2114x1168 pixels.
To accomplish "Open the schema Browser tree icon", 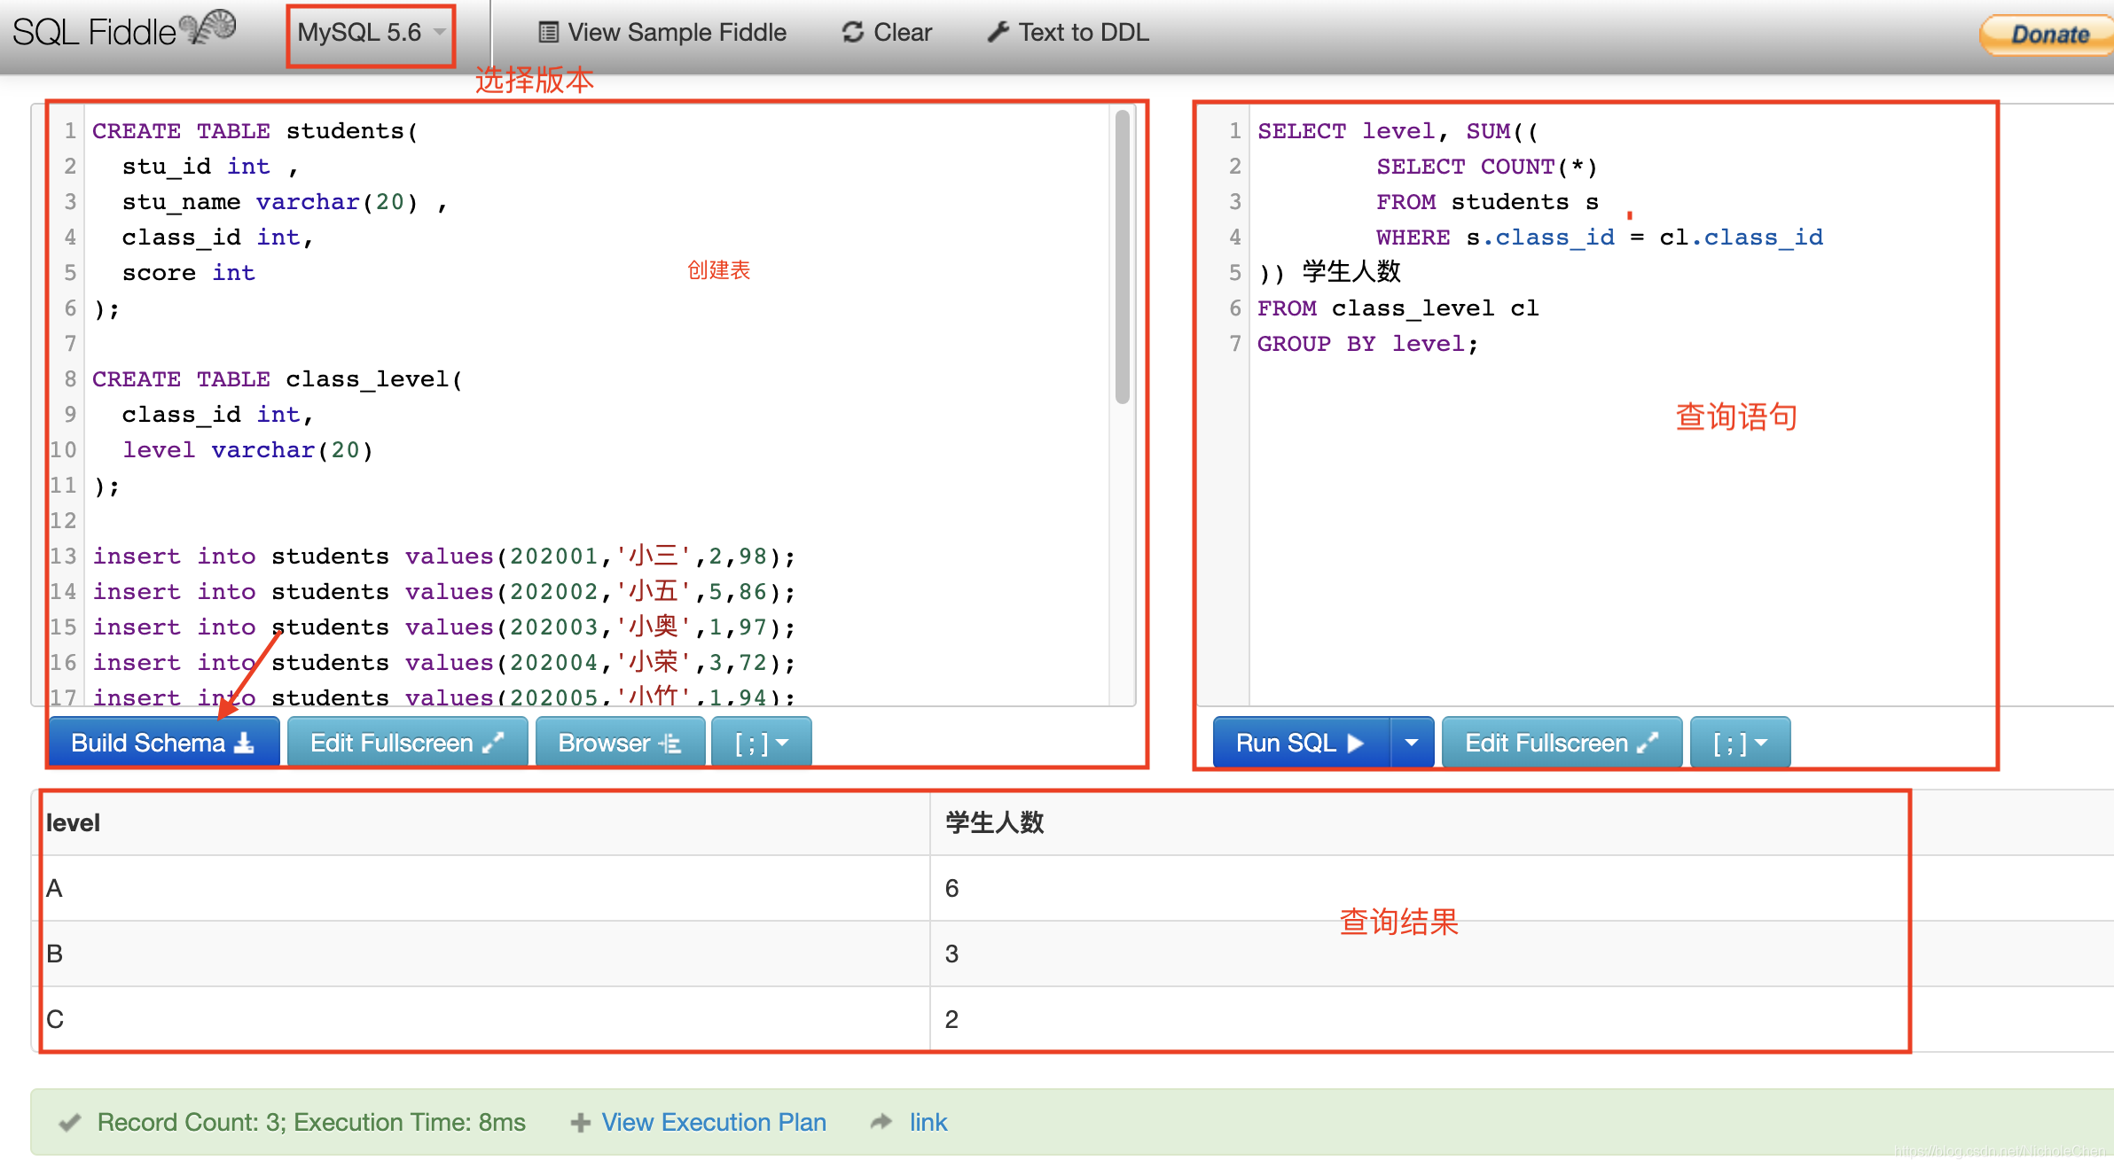I will tap(670, 743).
